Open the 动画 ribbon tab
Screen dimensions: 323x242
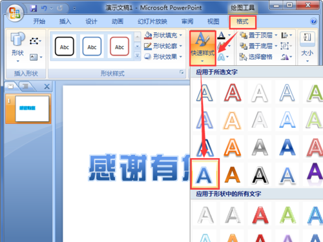point(118,21)
